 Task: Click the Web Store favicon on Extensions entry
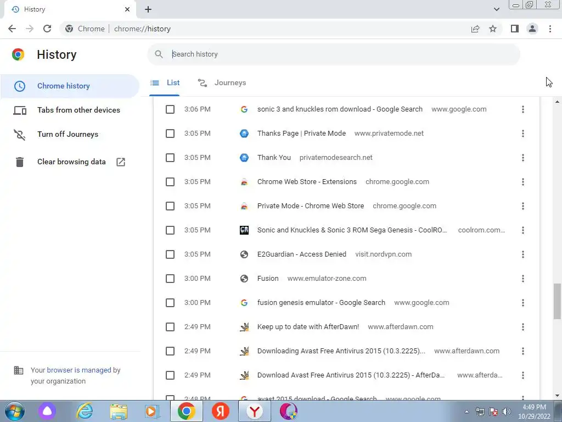[244, 182]
